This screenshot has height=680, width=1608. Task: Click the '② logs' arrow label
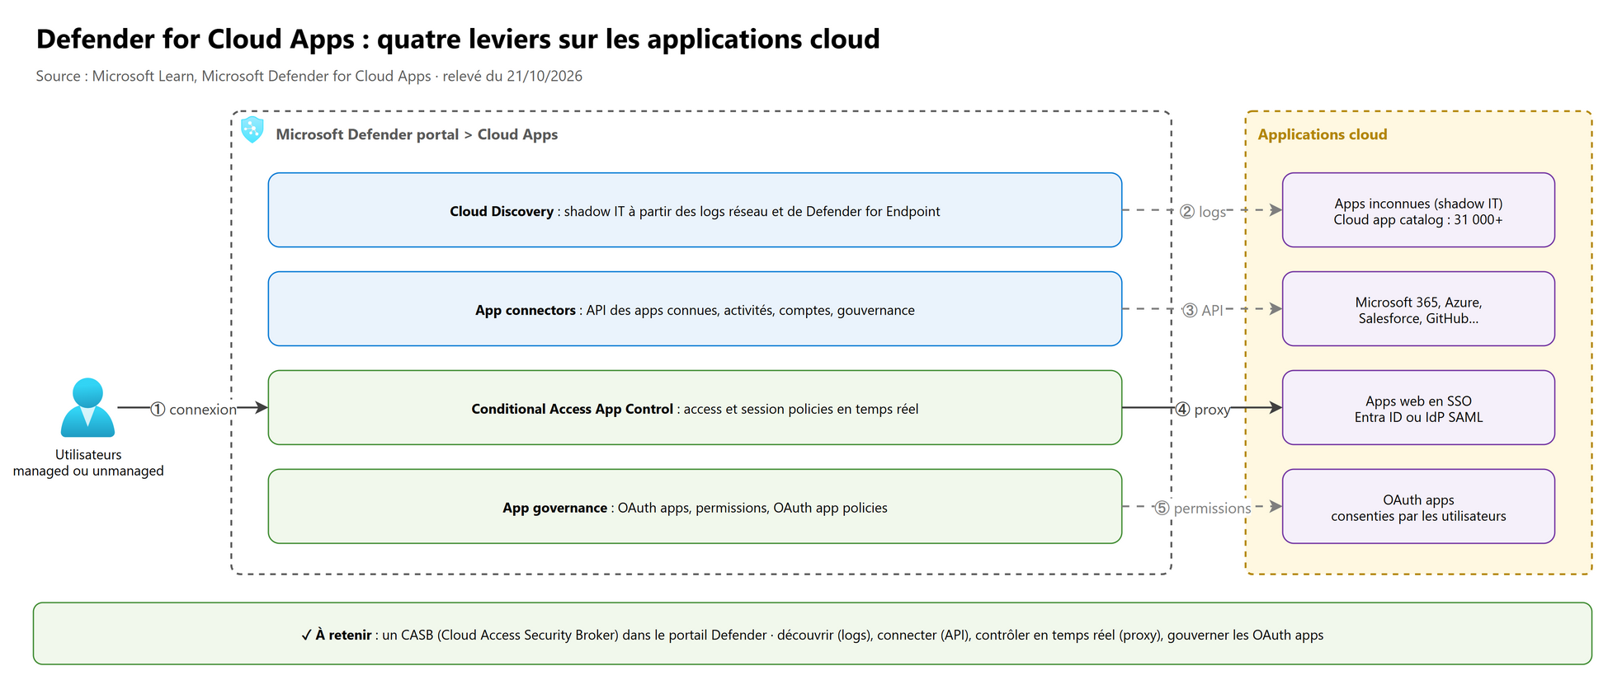[x=1203, y=212]
